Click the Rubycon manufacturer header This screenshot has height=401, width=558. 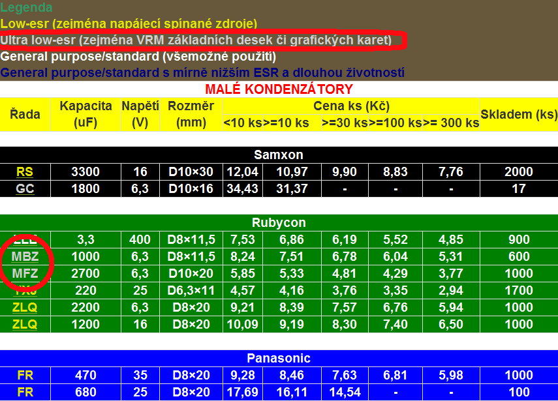[x=279, y=223]
